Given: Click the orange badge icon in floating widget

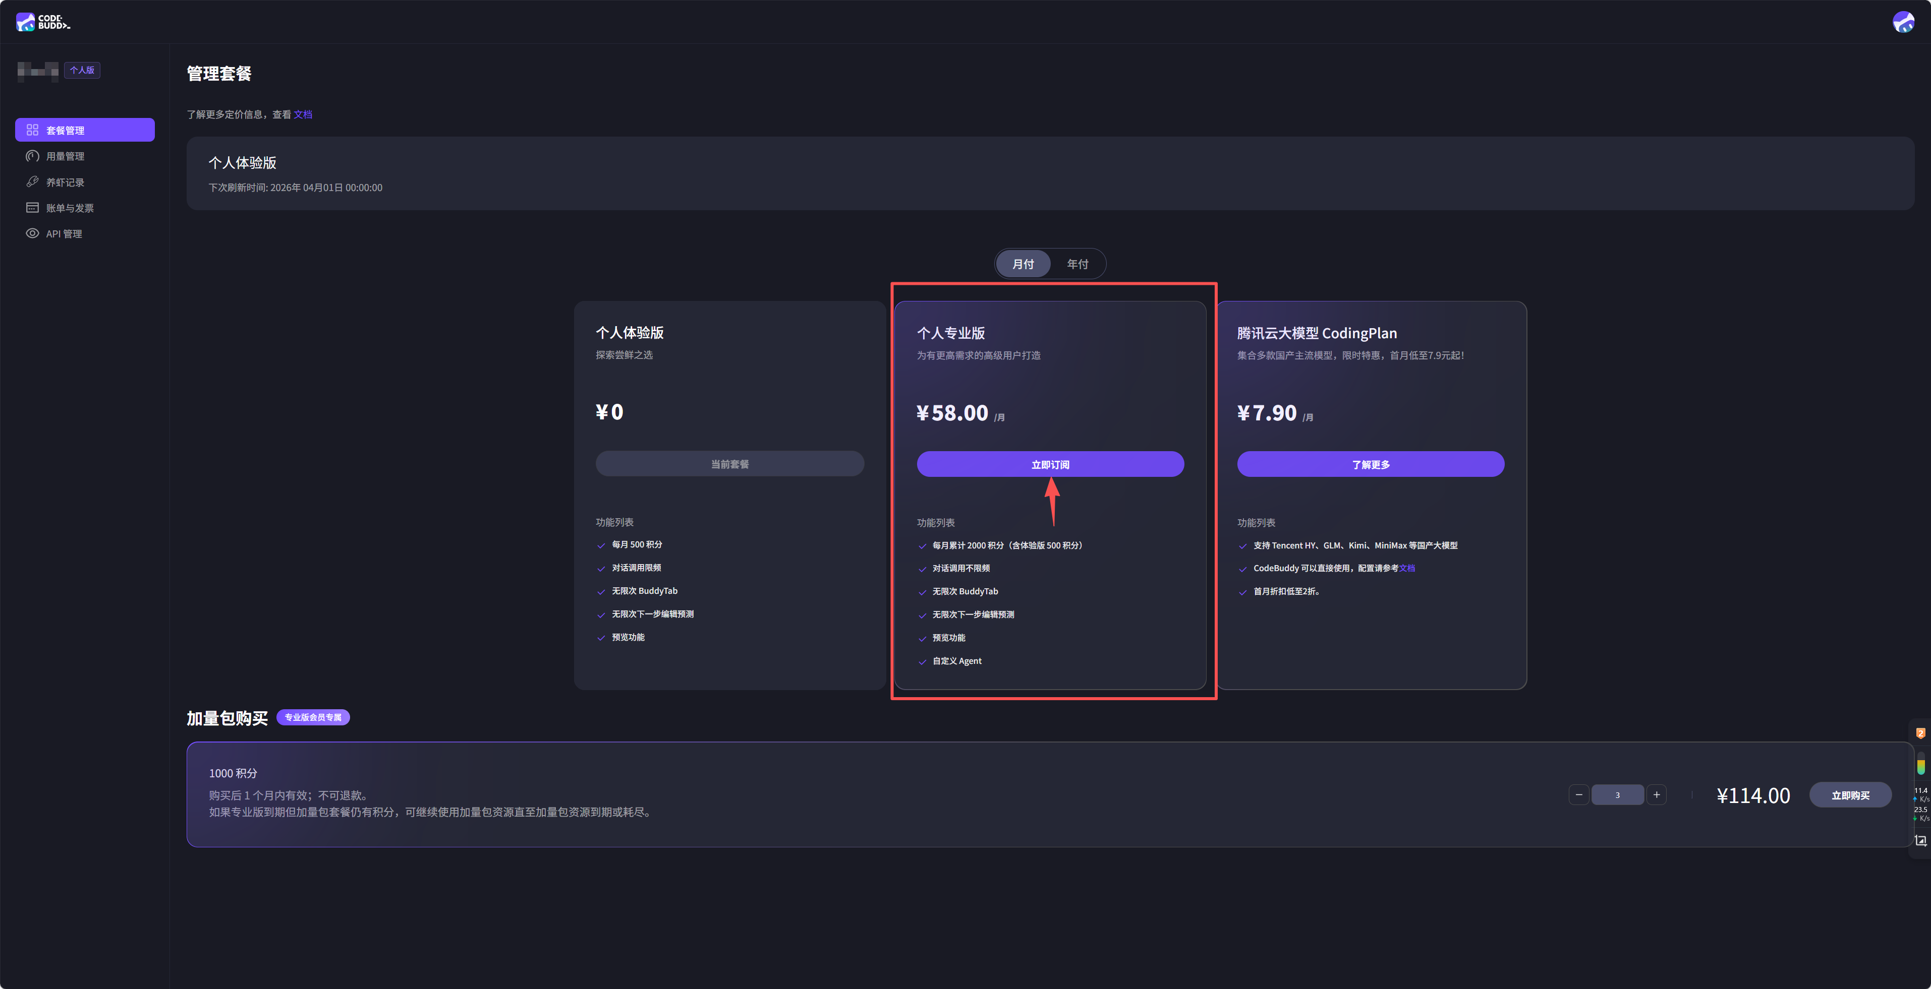Looking at the screenshot, I should [1920, 733].
